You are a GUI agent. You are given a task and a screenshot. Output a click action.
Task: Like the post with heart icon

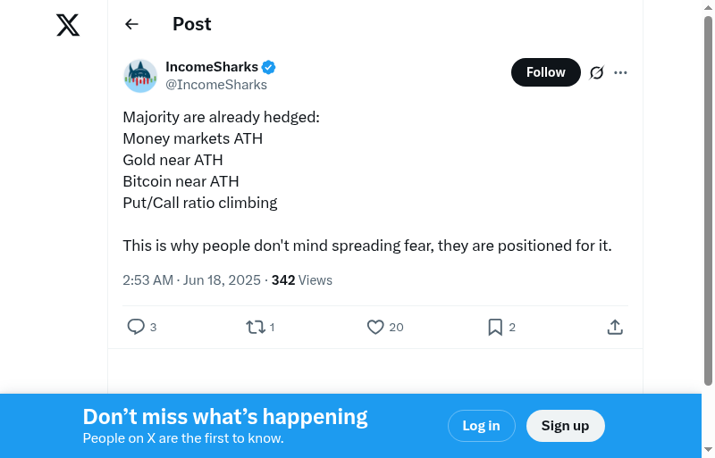click(375, 327)
